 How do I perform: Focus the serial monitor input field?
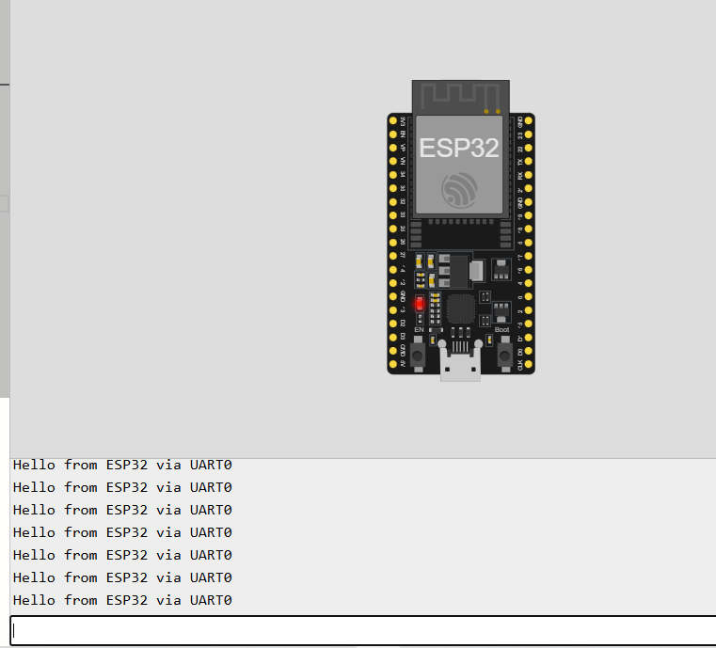pos(362,631)
